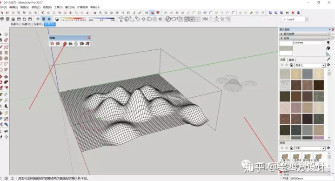Open the 相机(C) menu
This screenshot has width=335, height=181.
tap(36, 7)
